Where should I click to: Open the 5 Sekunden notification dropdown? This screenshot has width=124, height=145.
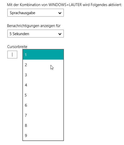coord(35,34)
